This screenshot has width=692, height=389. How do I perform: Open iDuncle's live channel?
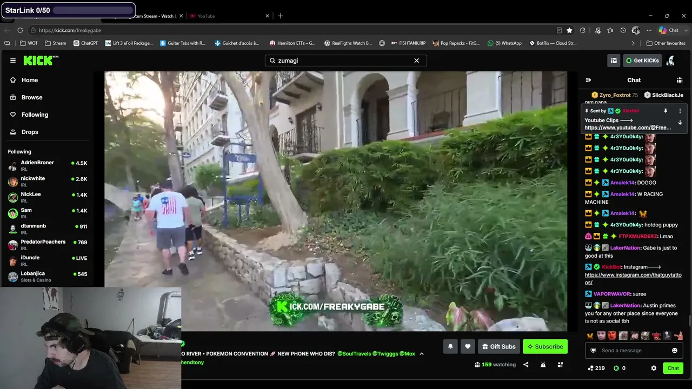(48, 260)
